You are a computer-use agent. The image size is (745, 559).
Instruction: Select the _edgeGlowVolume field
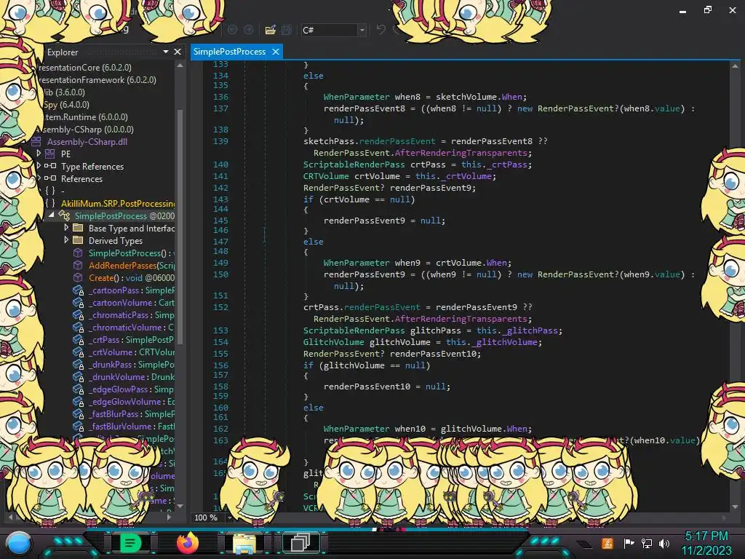pyautogui.click(x=131, y=401)
